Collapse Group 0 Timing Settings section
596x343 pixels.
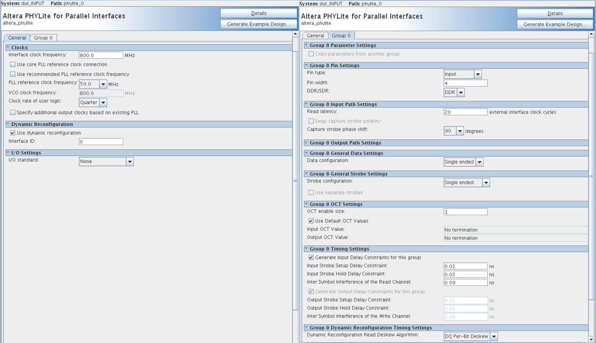pos(306,249)
